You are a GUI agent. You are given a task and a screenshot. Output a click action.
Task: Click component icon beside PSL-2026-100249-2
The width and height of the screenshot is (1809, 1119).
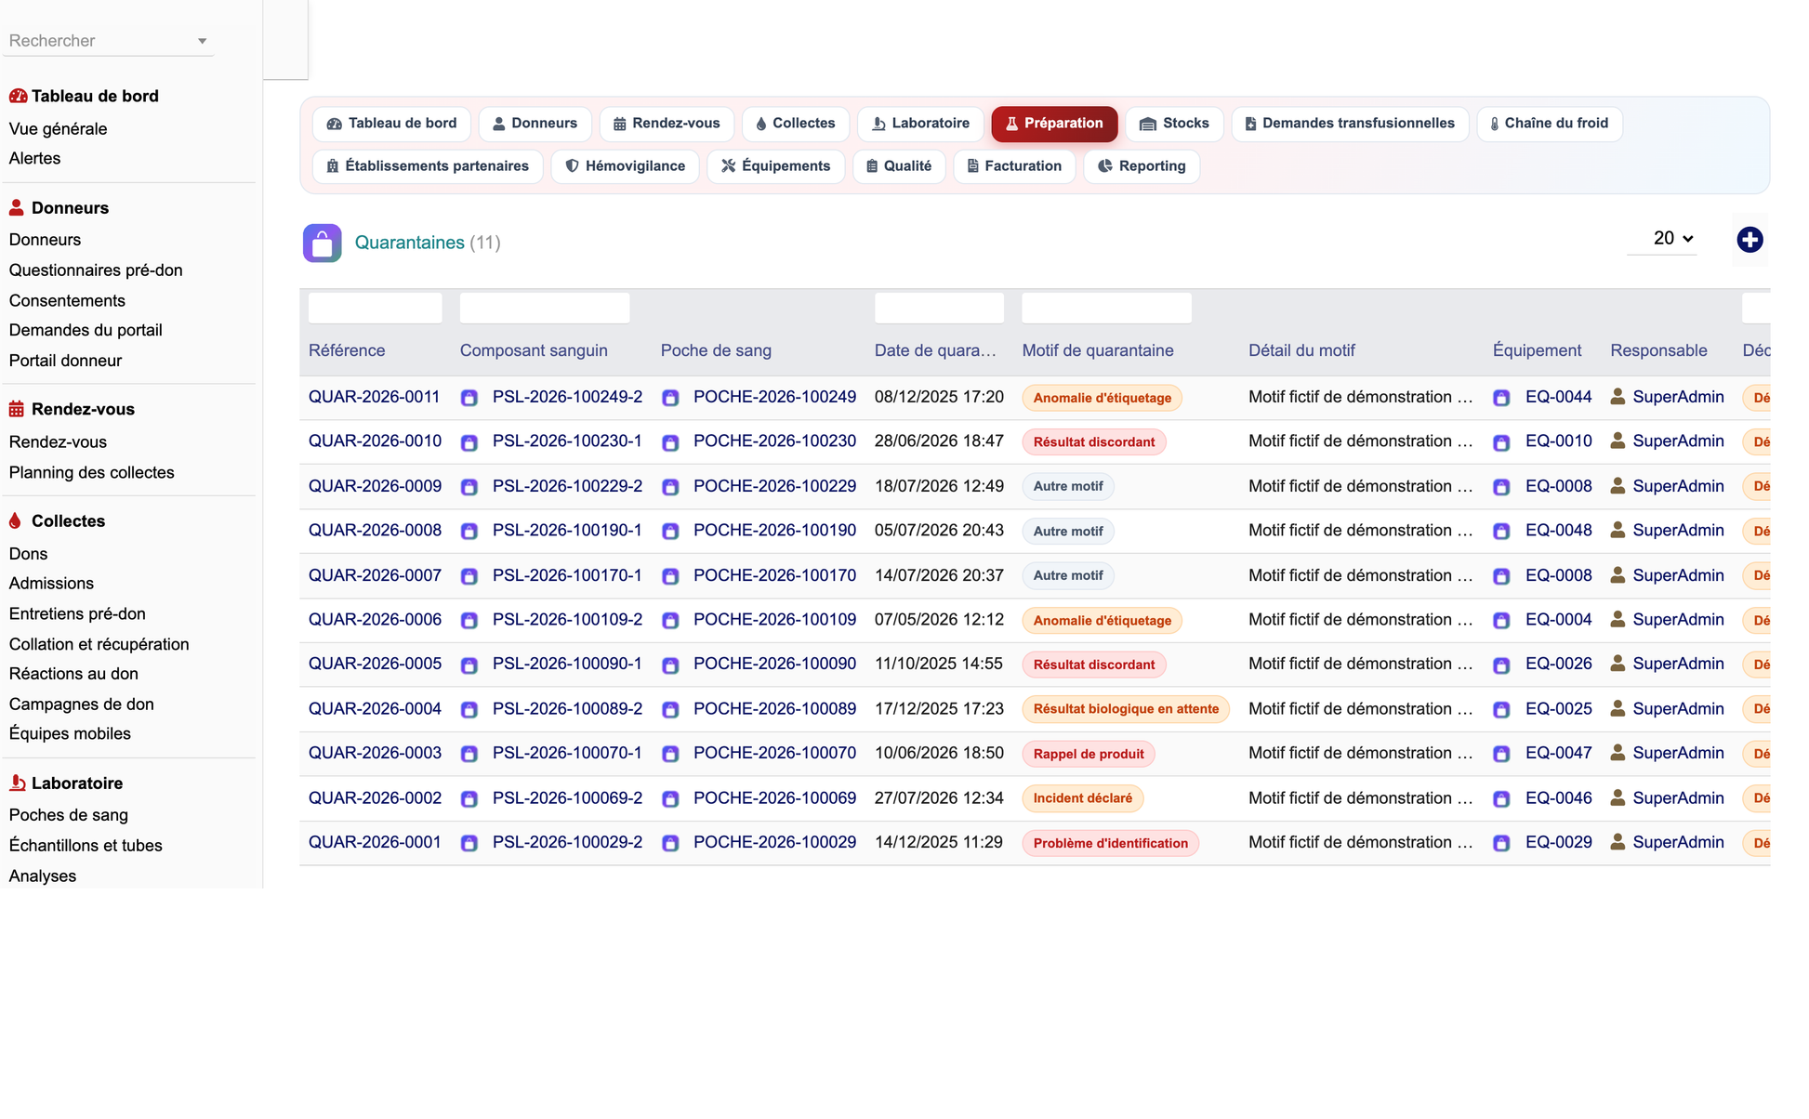pos(469,398)
